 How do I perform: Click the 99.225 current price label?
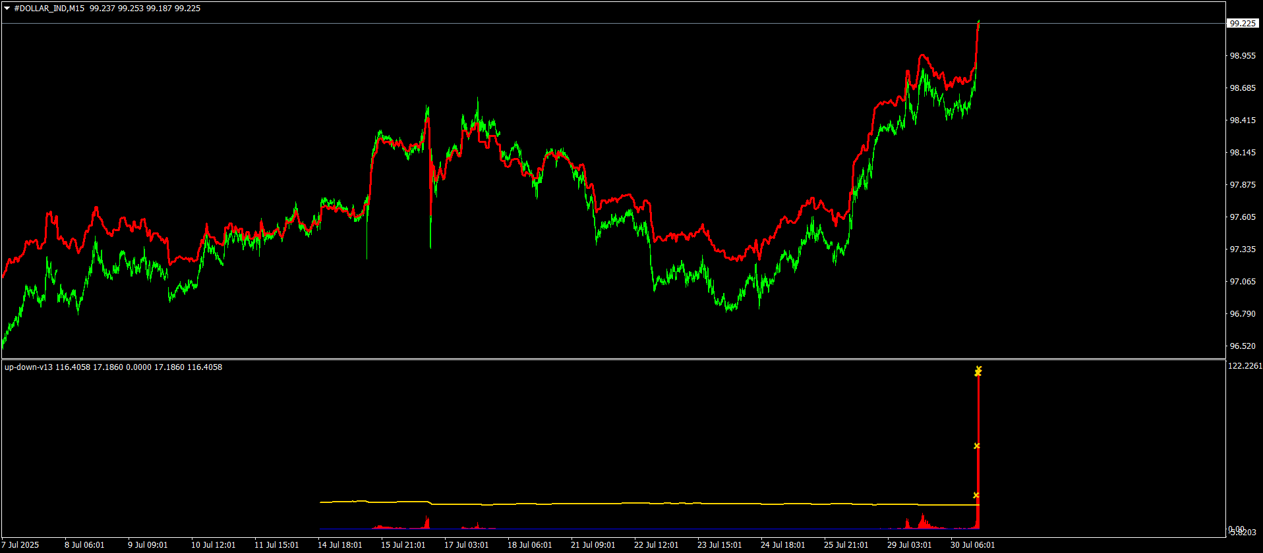point(1243,23)
